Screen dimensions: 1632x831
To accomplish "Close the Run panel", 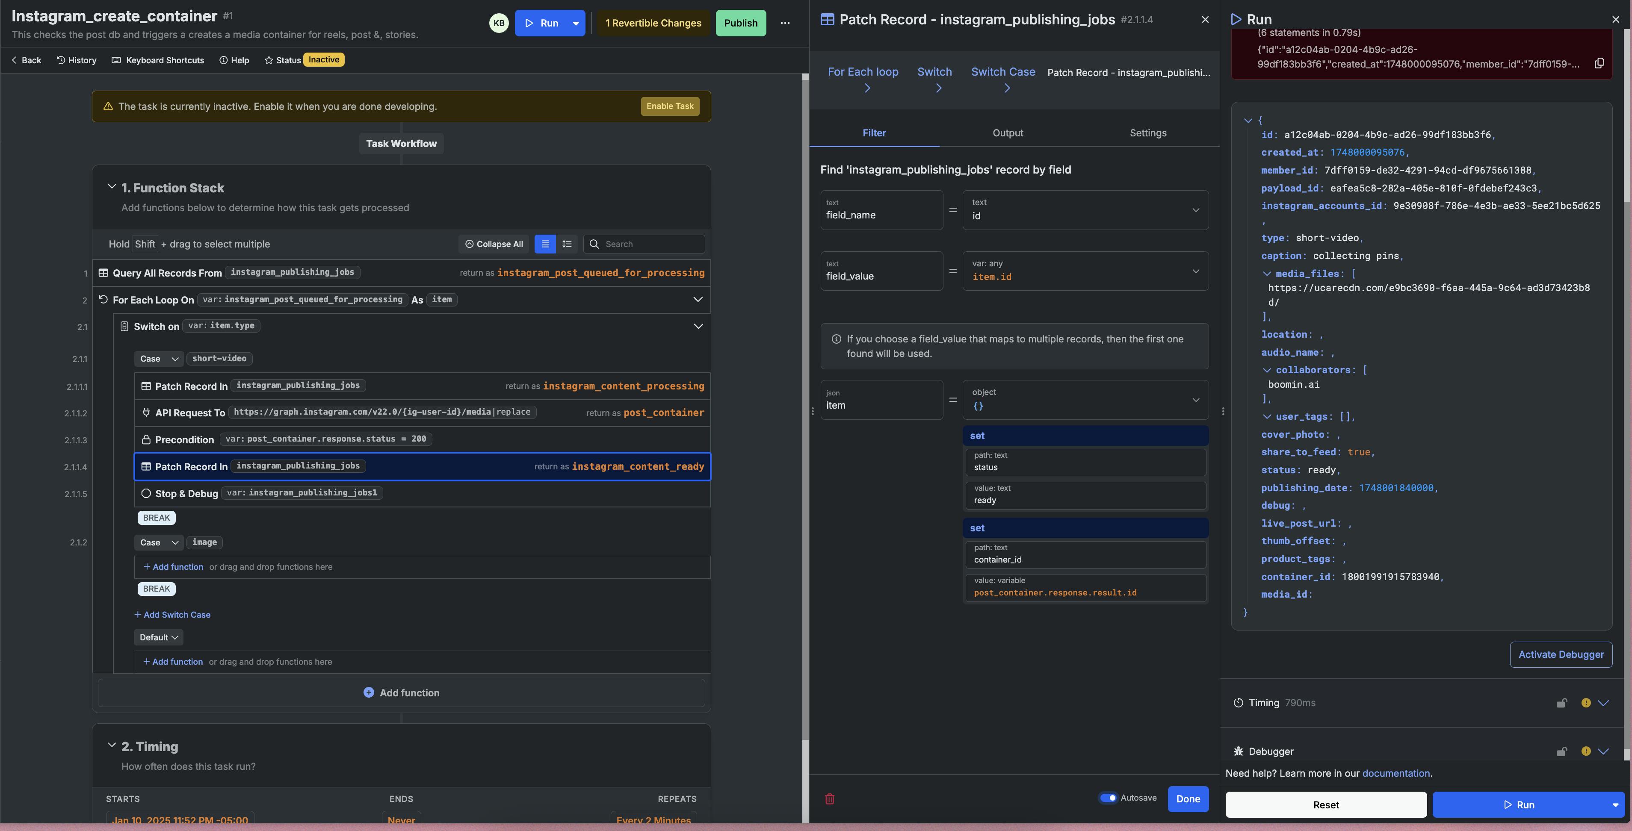I will click(1615, 19).
